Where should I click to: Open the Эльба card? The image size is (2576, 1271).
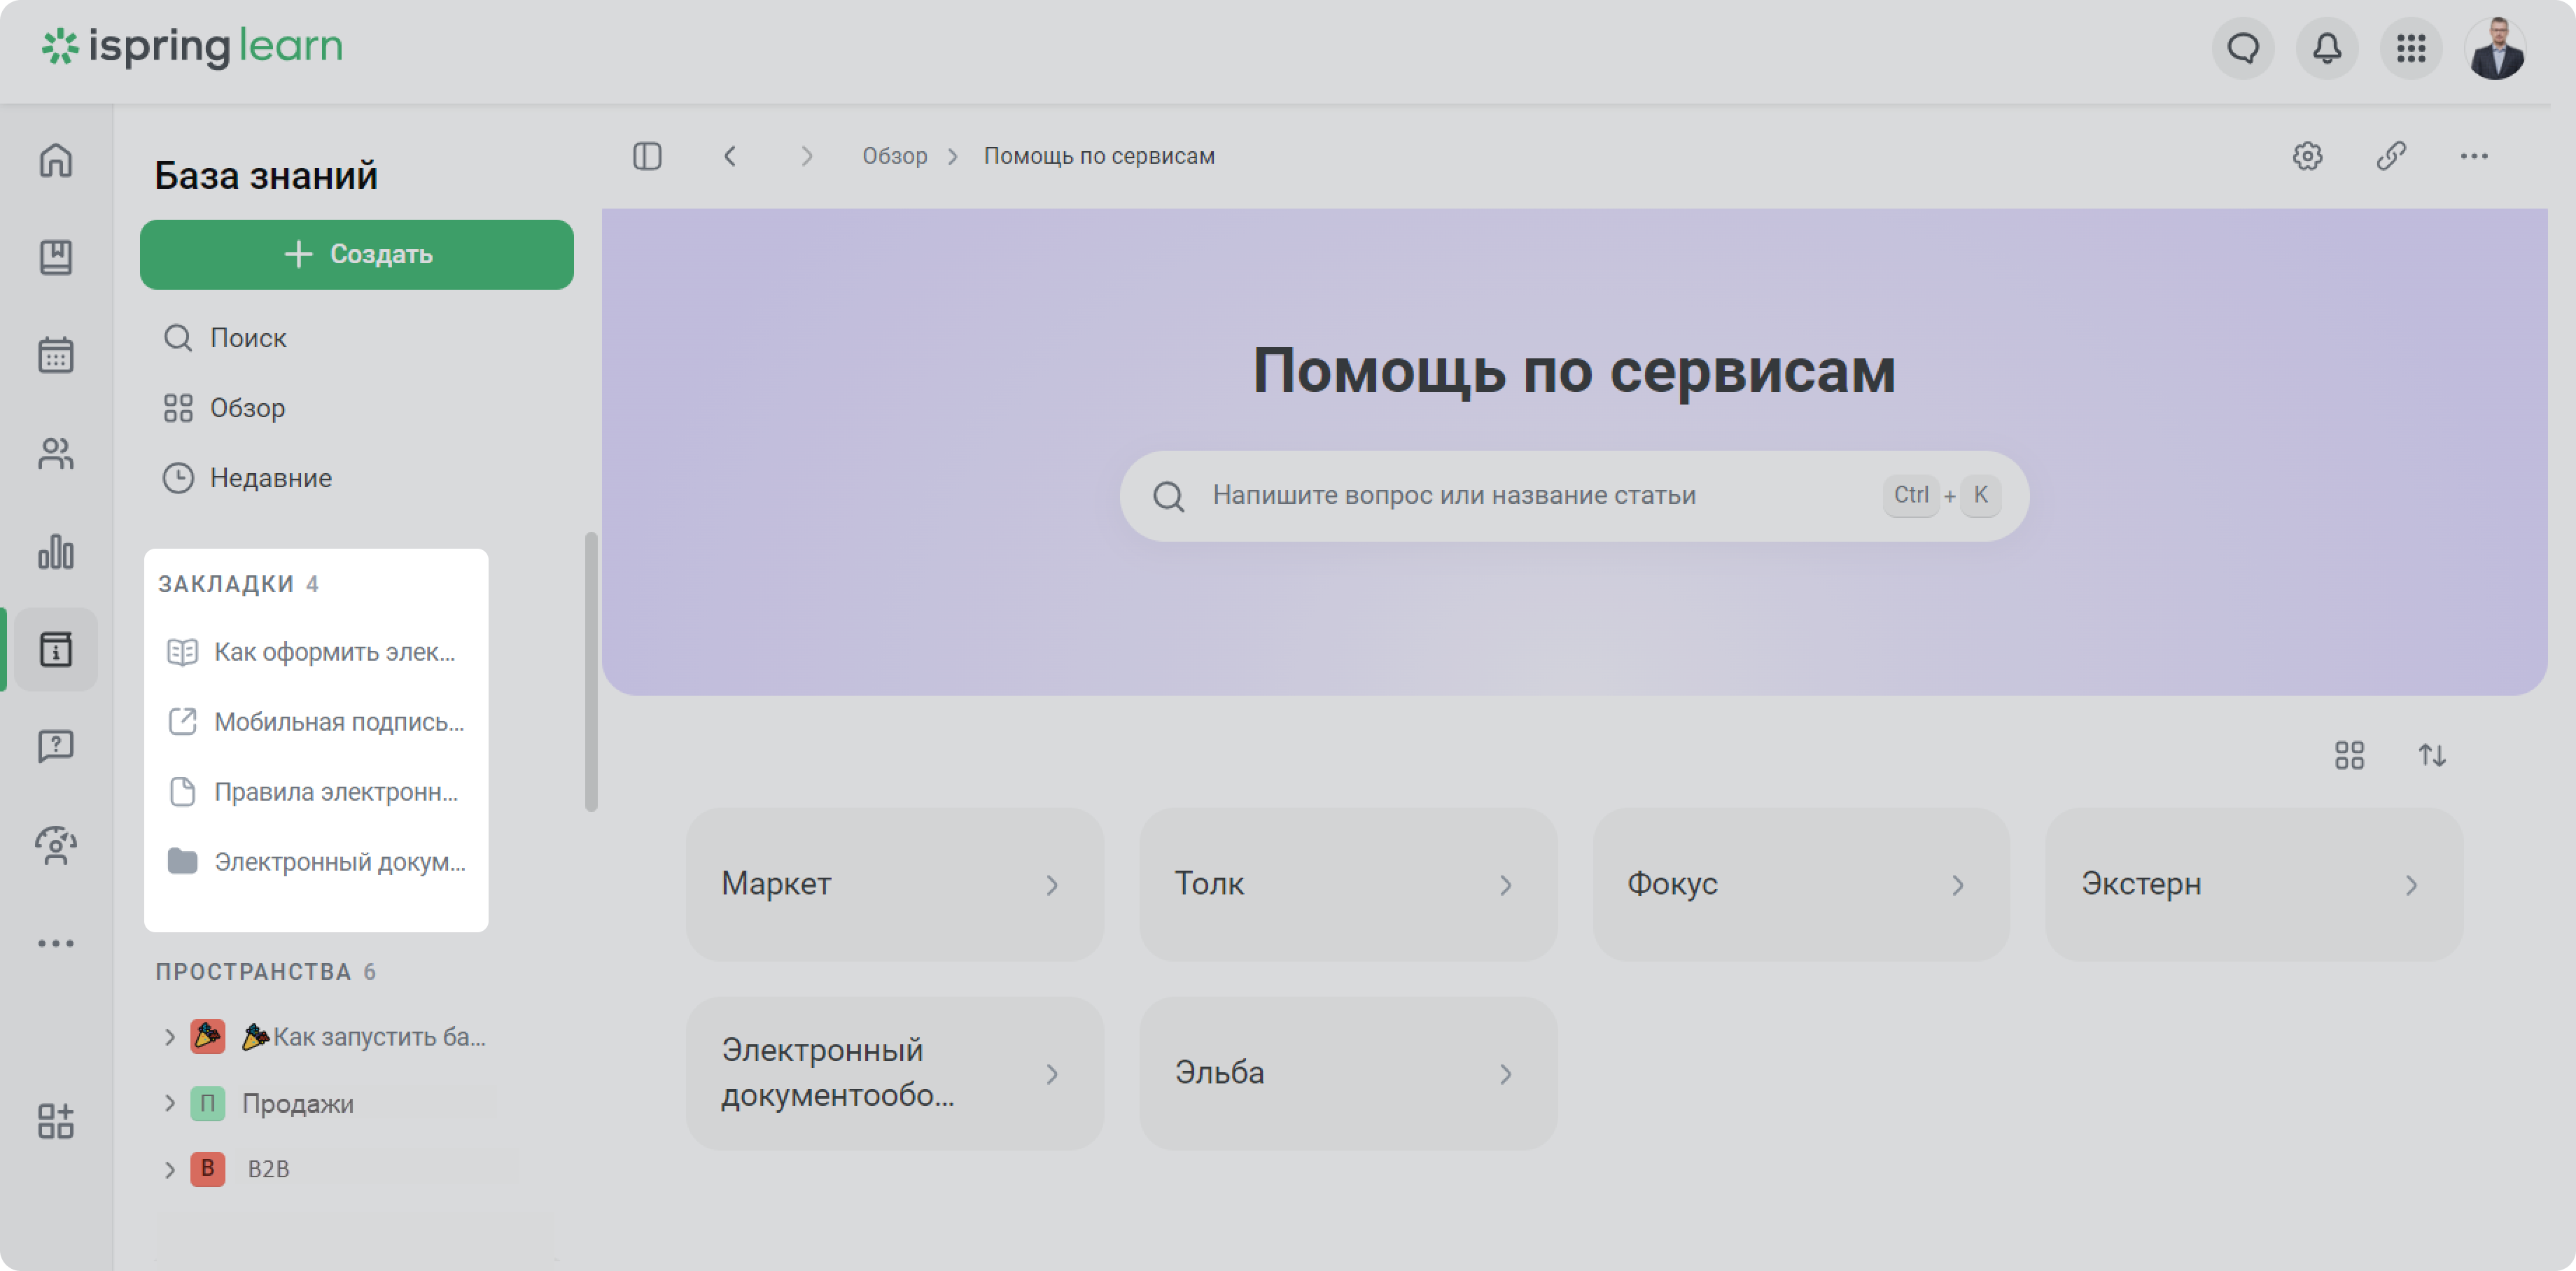[1348, 1074]
